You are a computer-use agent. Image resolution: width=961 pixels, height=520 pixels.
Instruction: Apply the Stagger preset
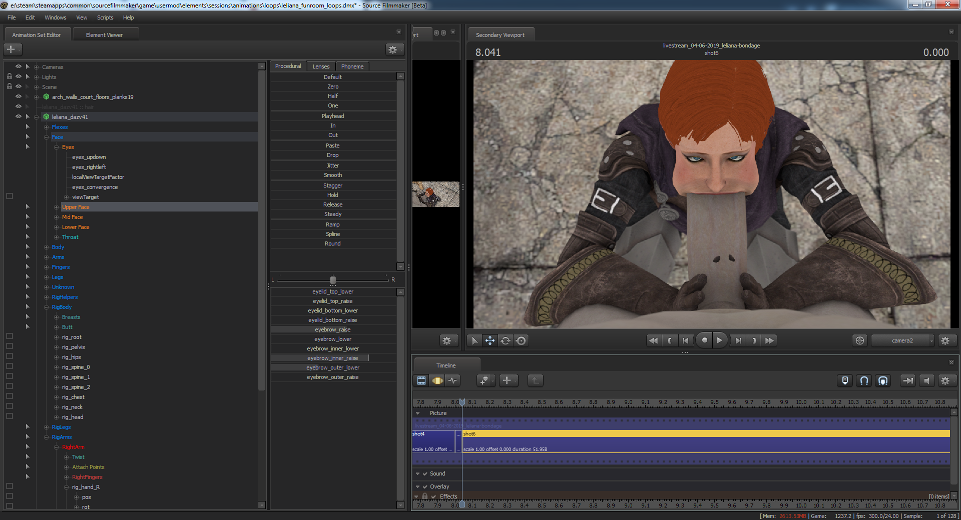click(x=333, y=185)
